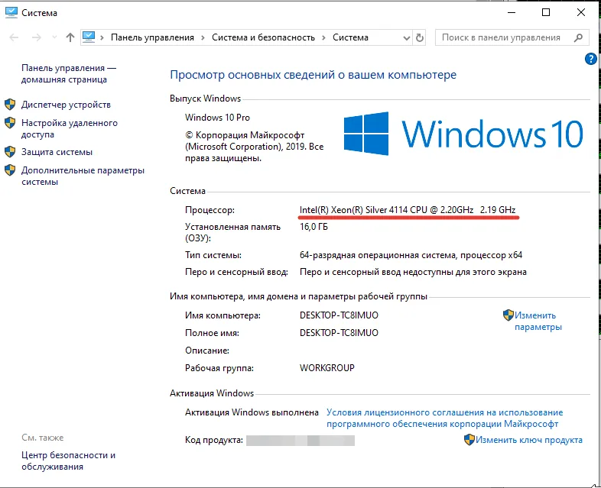Screen dimensions: 601x488
Task: Close the Система window
Action: pos(580,13)
